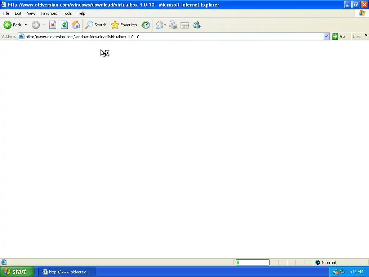
Task: Select the oldversion.com taskbar button
Action: point(67,272)
